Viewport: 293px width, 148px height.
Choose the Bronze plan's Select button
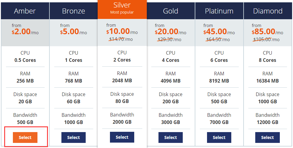[x=73, y=137]
